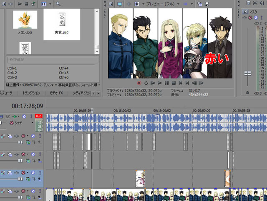Open the Views dropdown arrow in media toolbar

(50, 4)
